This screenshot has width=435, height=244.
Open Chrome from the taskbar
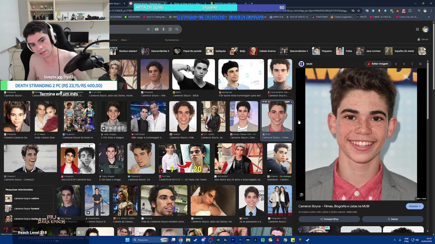coord(181,240)
